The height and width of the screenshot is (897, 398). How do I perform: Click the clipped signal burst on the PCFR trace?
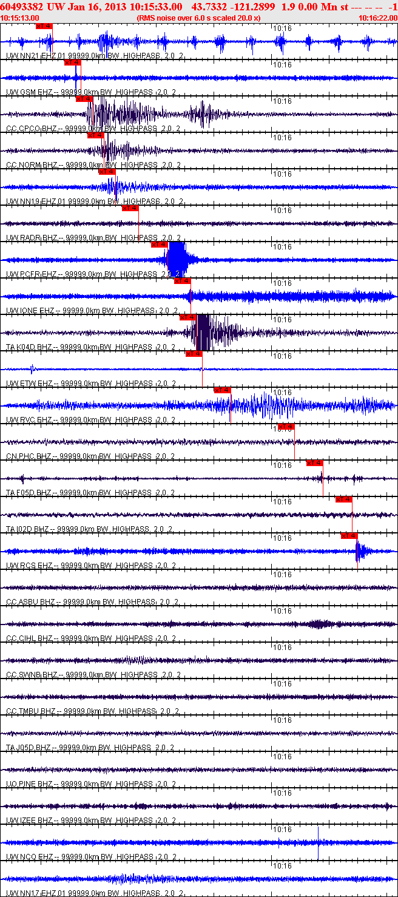178,259
